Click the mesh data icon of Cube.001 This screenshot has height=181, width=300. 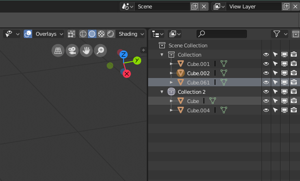(x=224, y=64)
